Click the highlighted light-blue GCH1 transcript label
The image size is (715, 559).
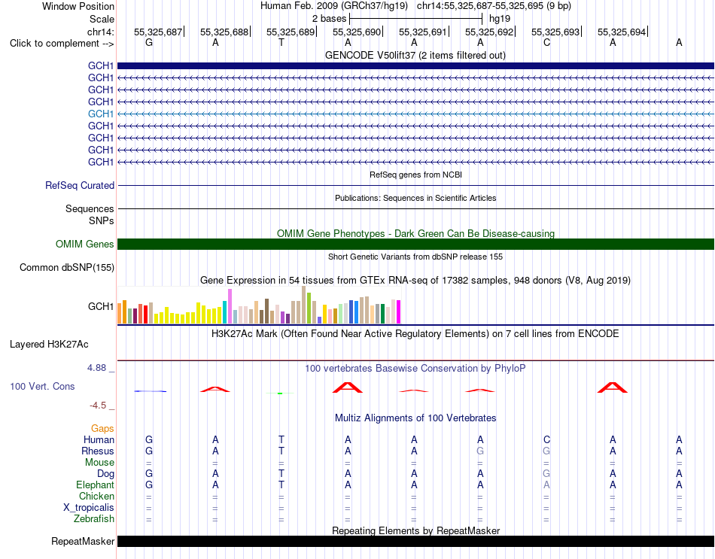tap(100, 114)
